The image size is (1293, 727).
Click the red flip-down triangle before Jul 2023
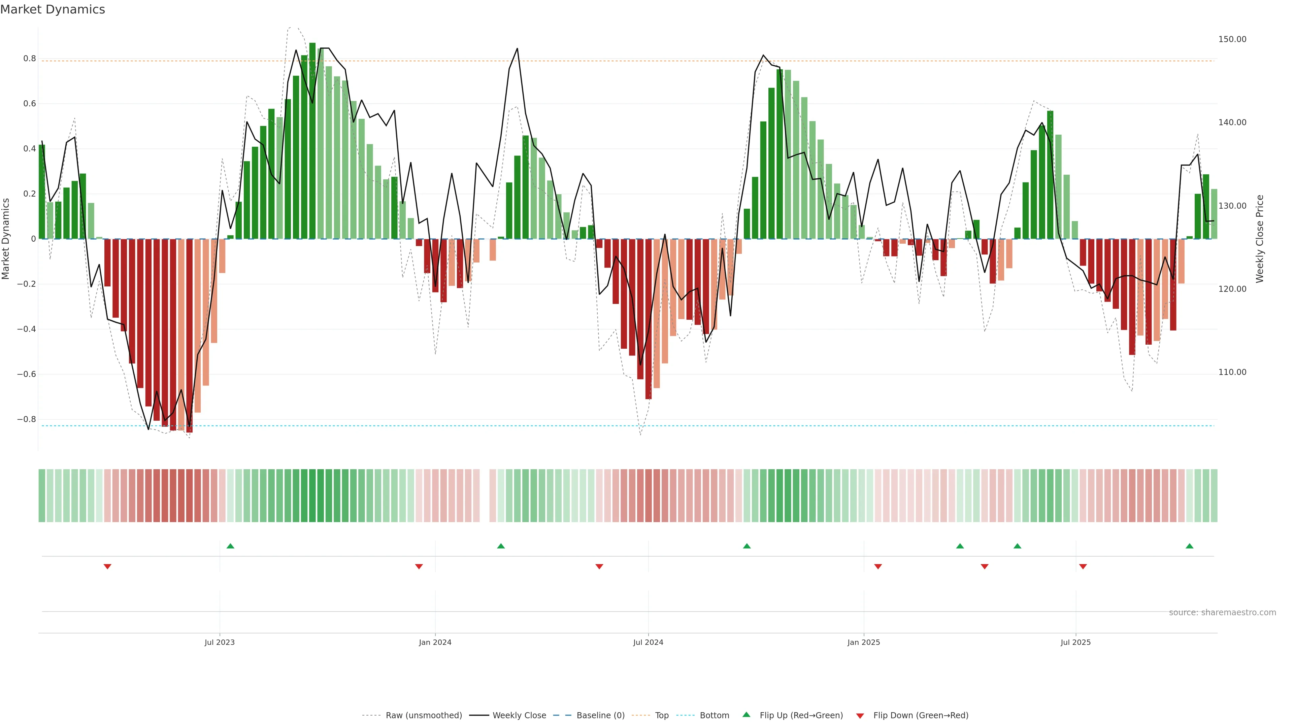pyautogui.click(x=107, y=566)
